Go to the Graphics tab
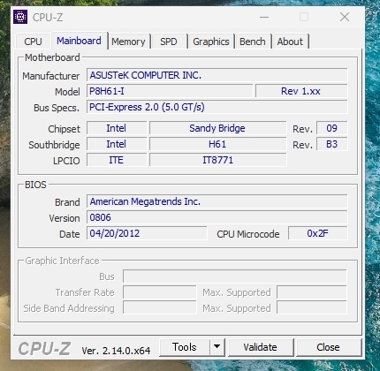The width and height of the screenshot is (380, 371). 211,42
